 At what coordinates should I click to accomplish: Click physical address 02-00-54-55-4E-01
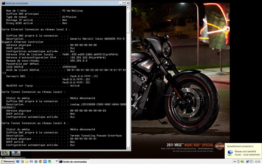(x=83, y=139)
